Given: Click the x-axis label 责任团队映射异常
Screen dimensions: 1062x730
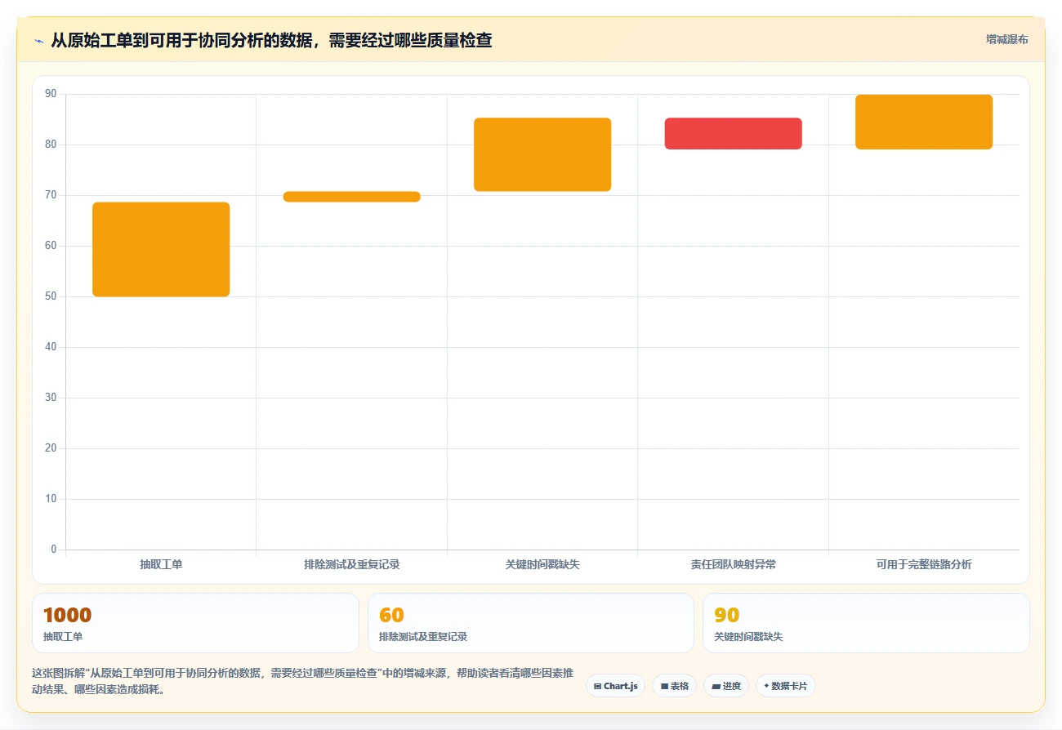Looking at the screenshot, I should 733,564.
